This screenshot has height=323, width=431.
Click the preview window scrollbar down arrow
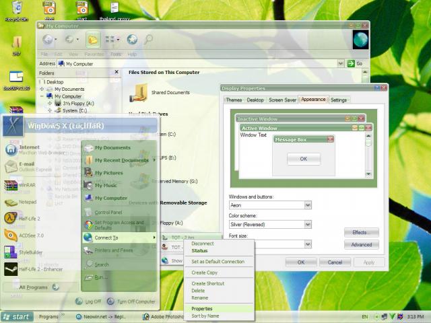(x=368, y=174)
